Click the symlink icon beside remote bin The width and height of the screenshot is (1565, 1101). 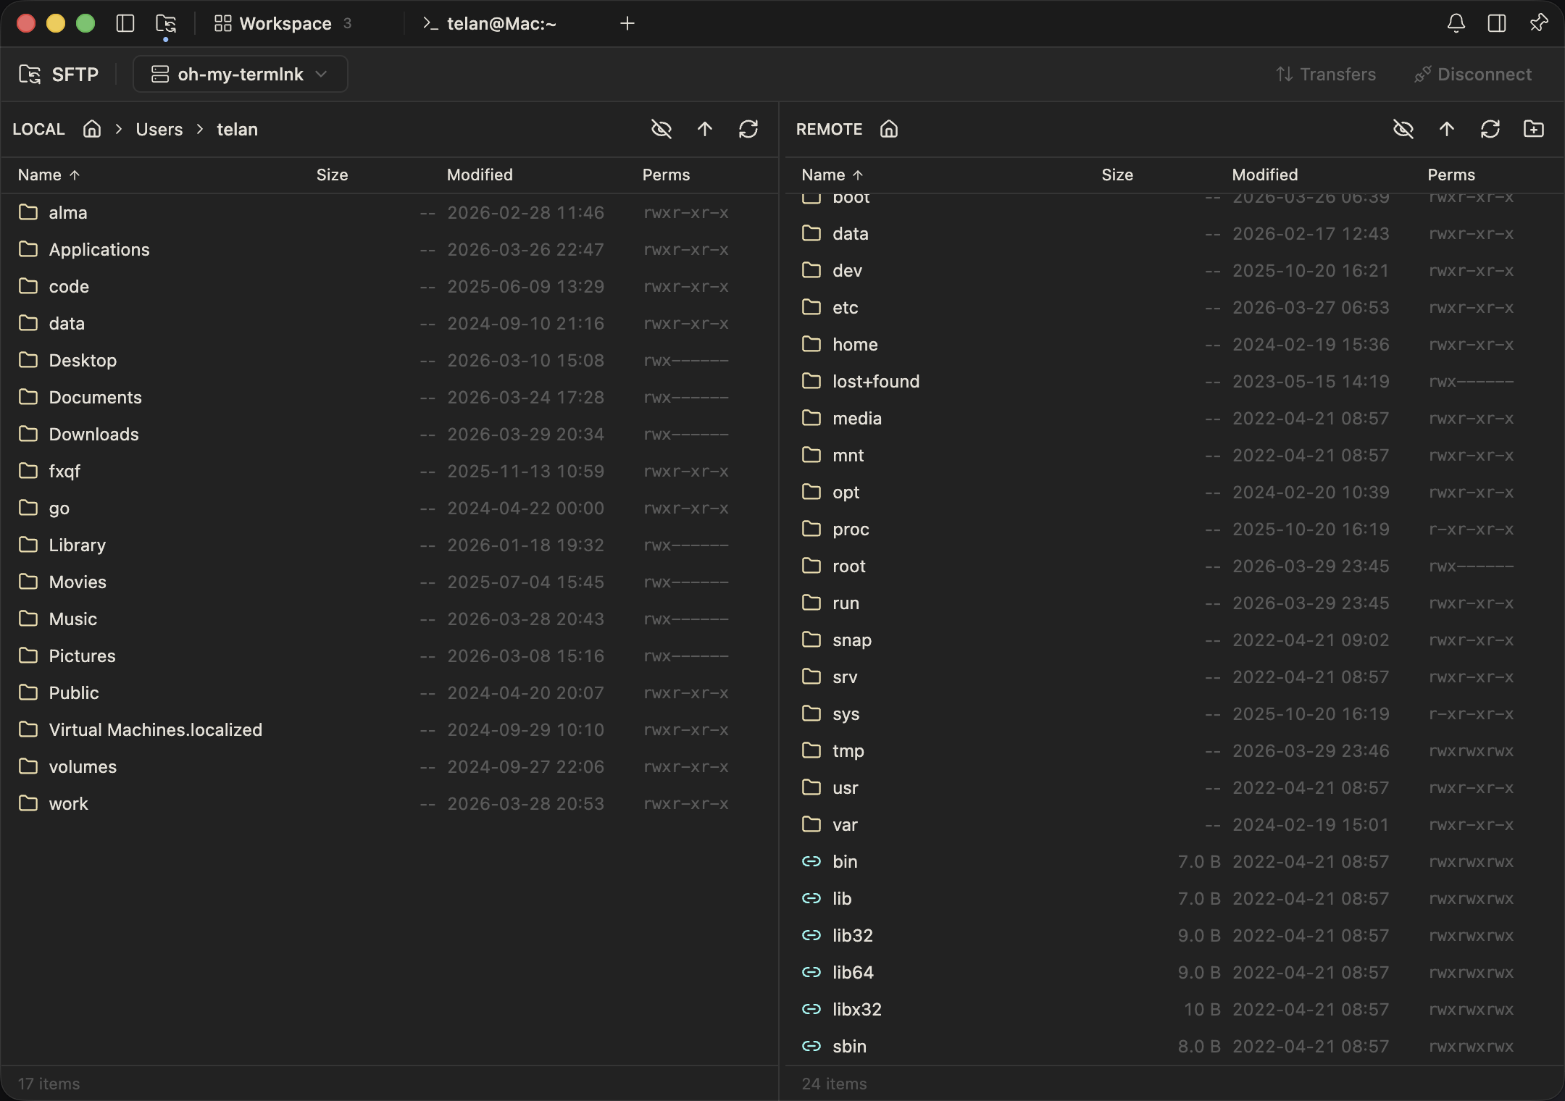pyautogui.click(x=811, y=861)
